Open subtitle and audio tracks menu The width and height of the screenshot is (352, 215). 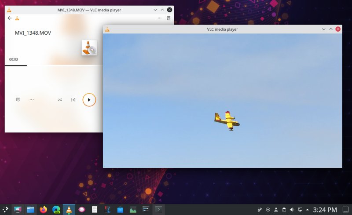tap(18, 100)
